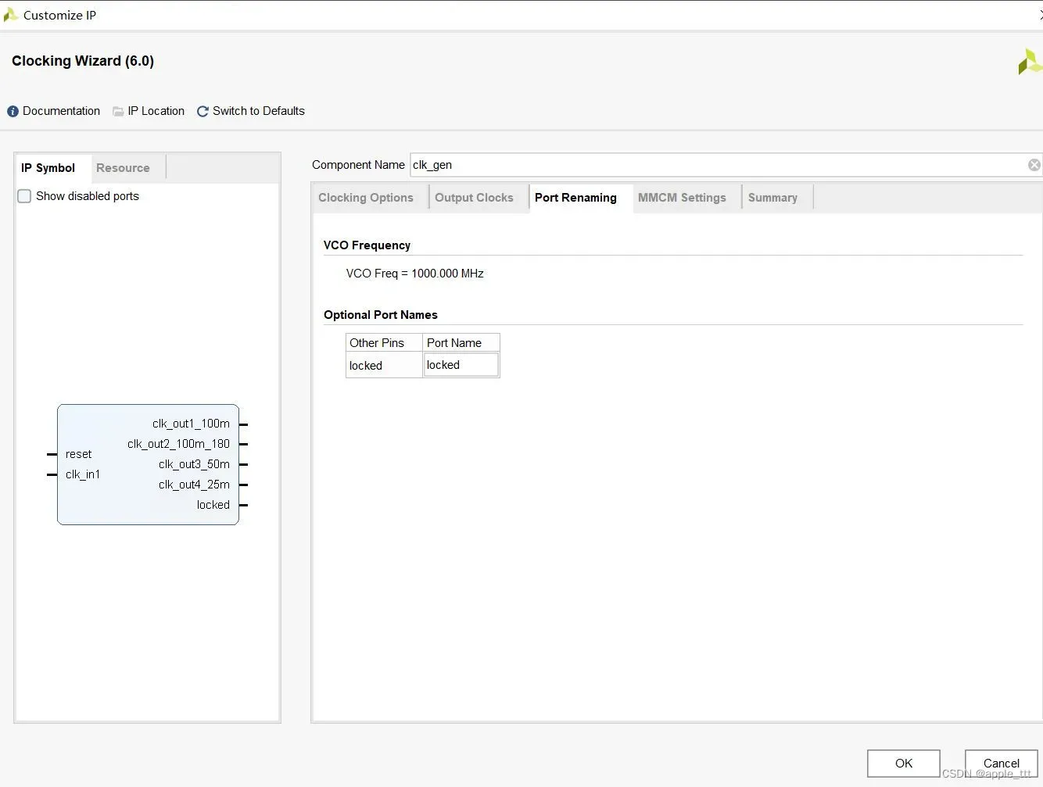Image resolution: width=1043 pixels, height=787 pixels.
Task: Click the IP Location folder icon
Action: click(x=118, y=112)
